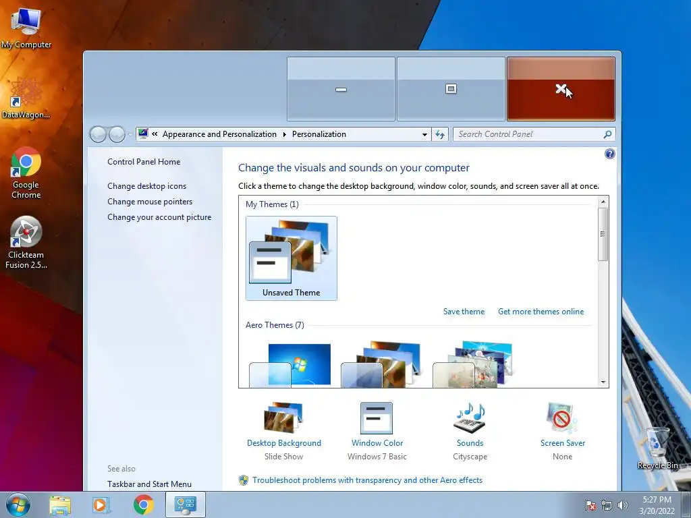Click the address bar refresh button
The width and height of the screenshot is (691, 518).
[x=440, y=134]
